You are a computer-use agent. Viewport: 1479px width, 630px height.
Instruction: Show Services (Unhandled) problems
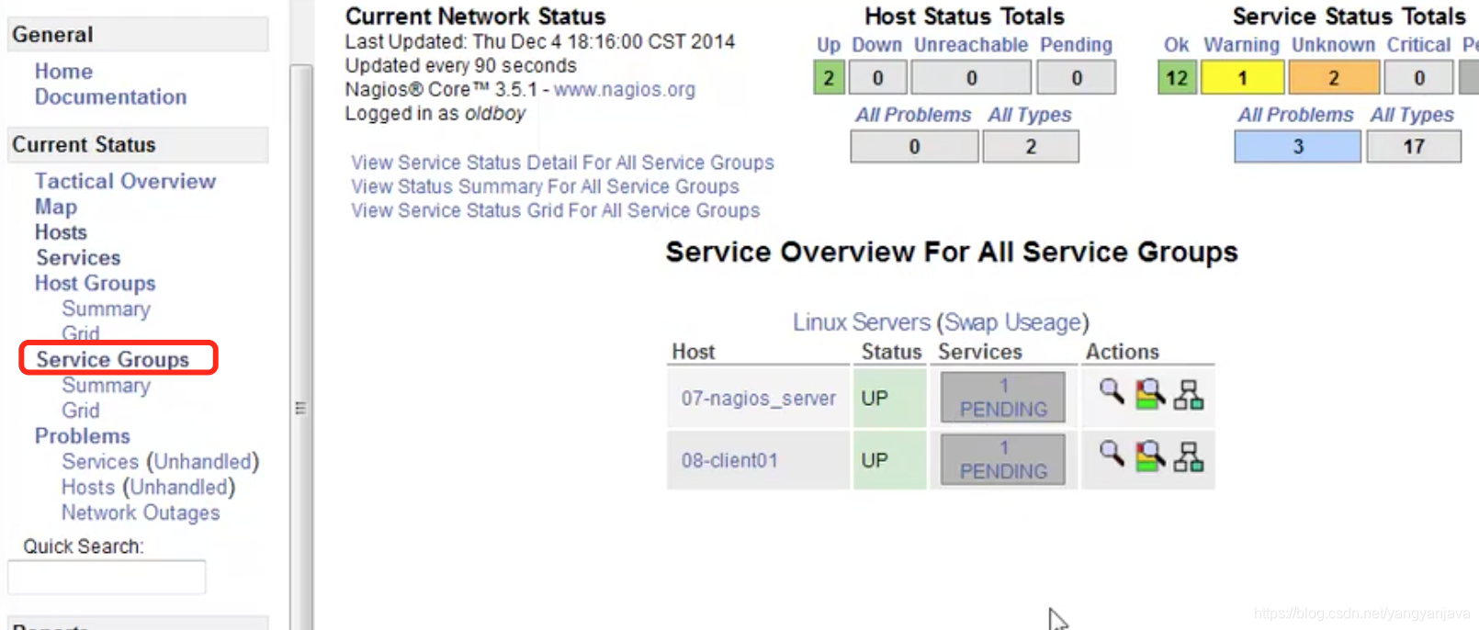click(x=161, y=462)
